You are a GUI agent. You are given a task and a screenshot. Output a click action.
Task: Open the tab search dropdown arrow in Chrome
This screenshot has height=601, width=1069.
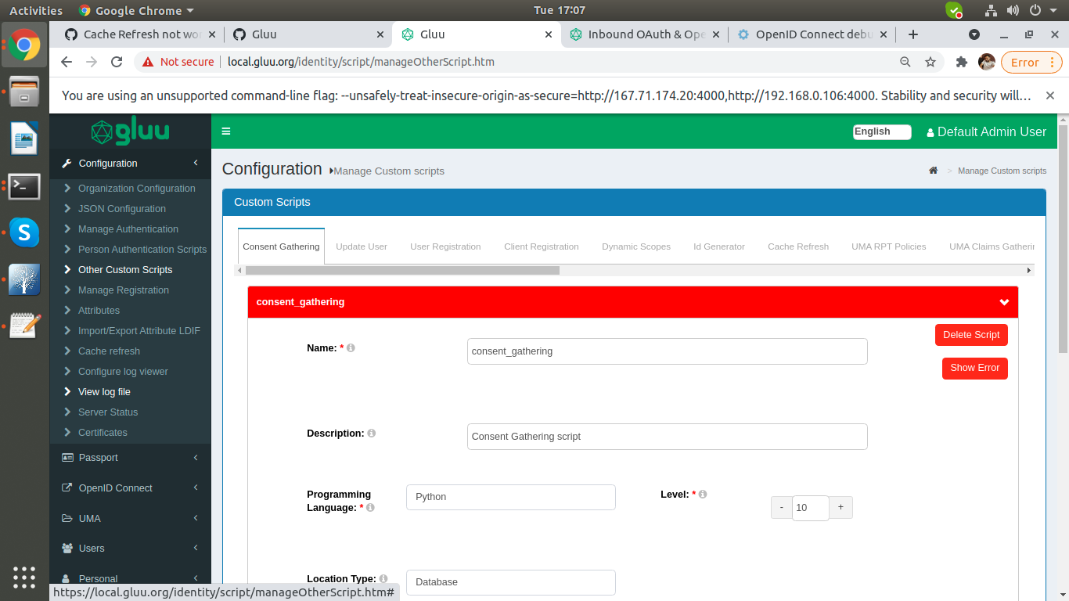[x=974, y=34]
